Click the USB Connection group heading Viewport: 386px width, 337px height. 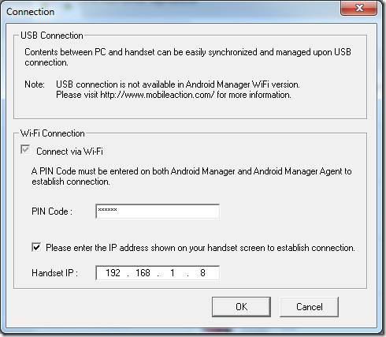(x=52, y=36)
